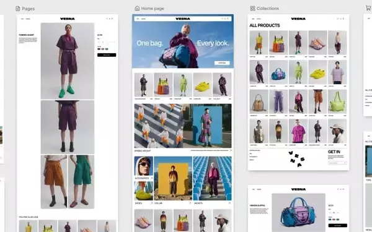Click VESNA logo in the All Products frame
Viewport: 372px width, 232px height.
click(298, 19)
